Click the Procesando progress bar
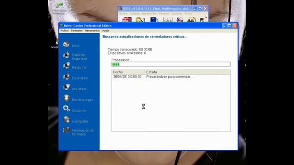 tap(171, 64)
